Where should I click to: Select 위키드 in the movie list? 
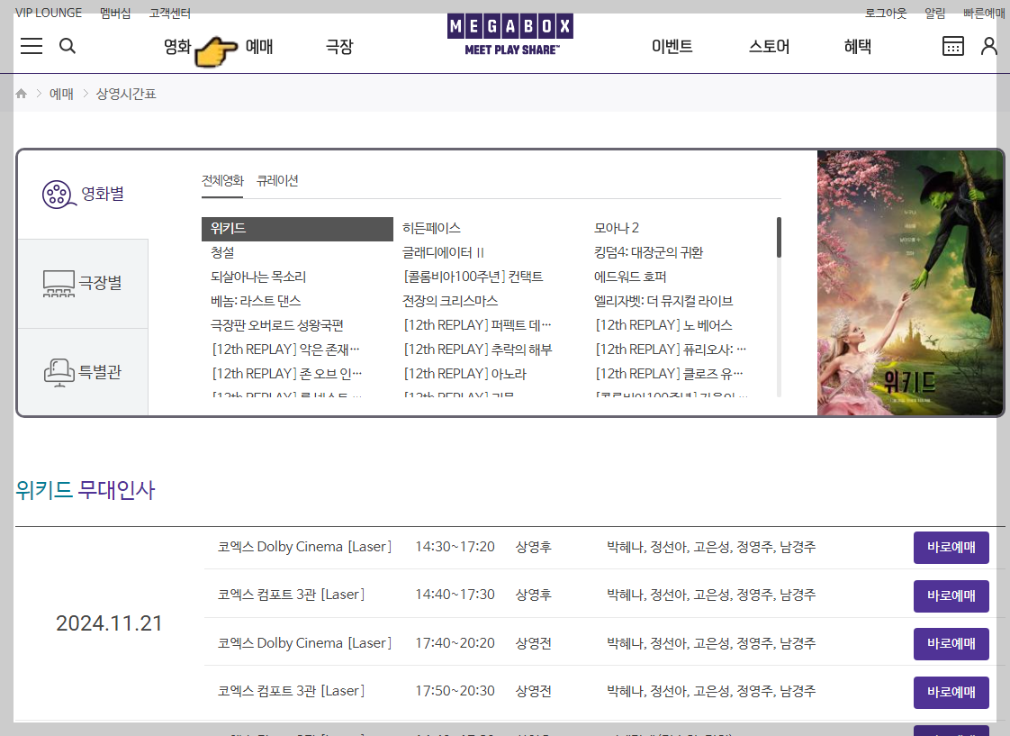[297, 229]
